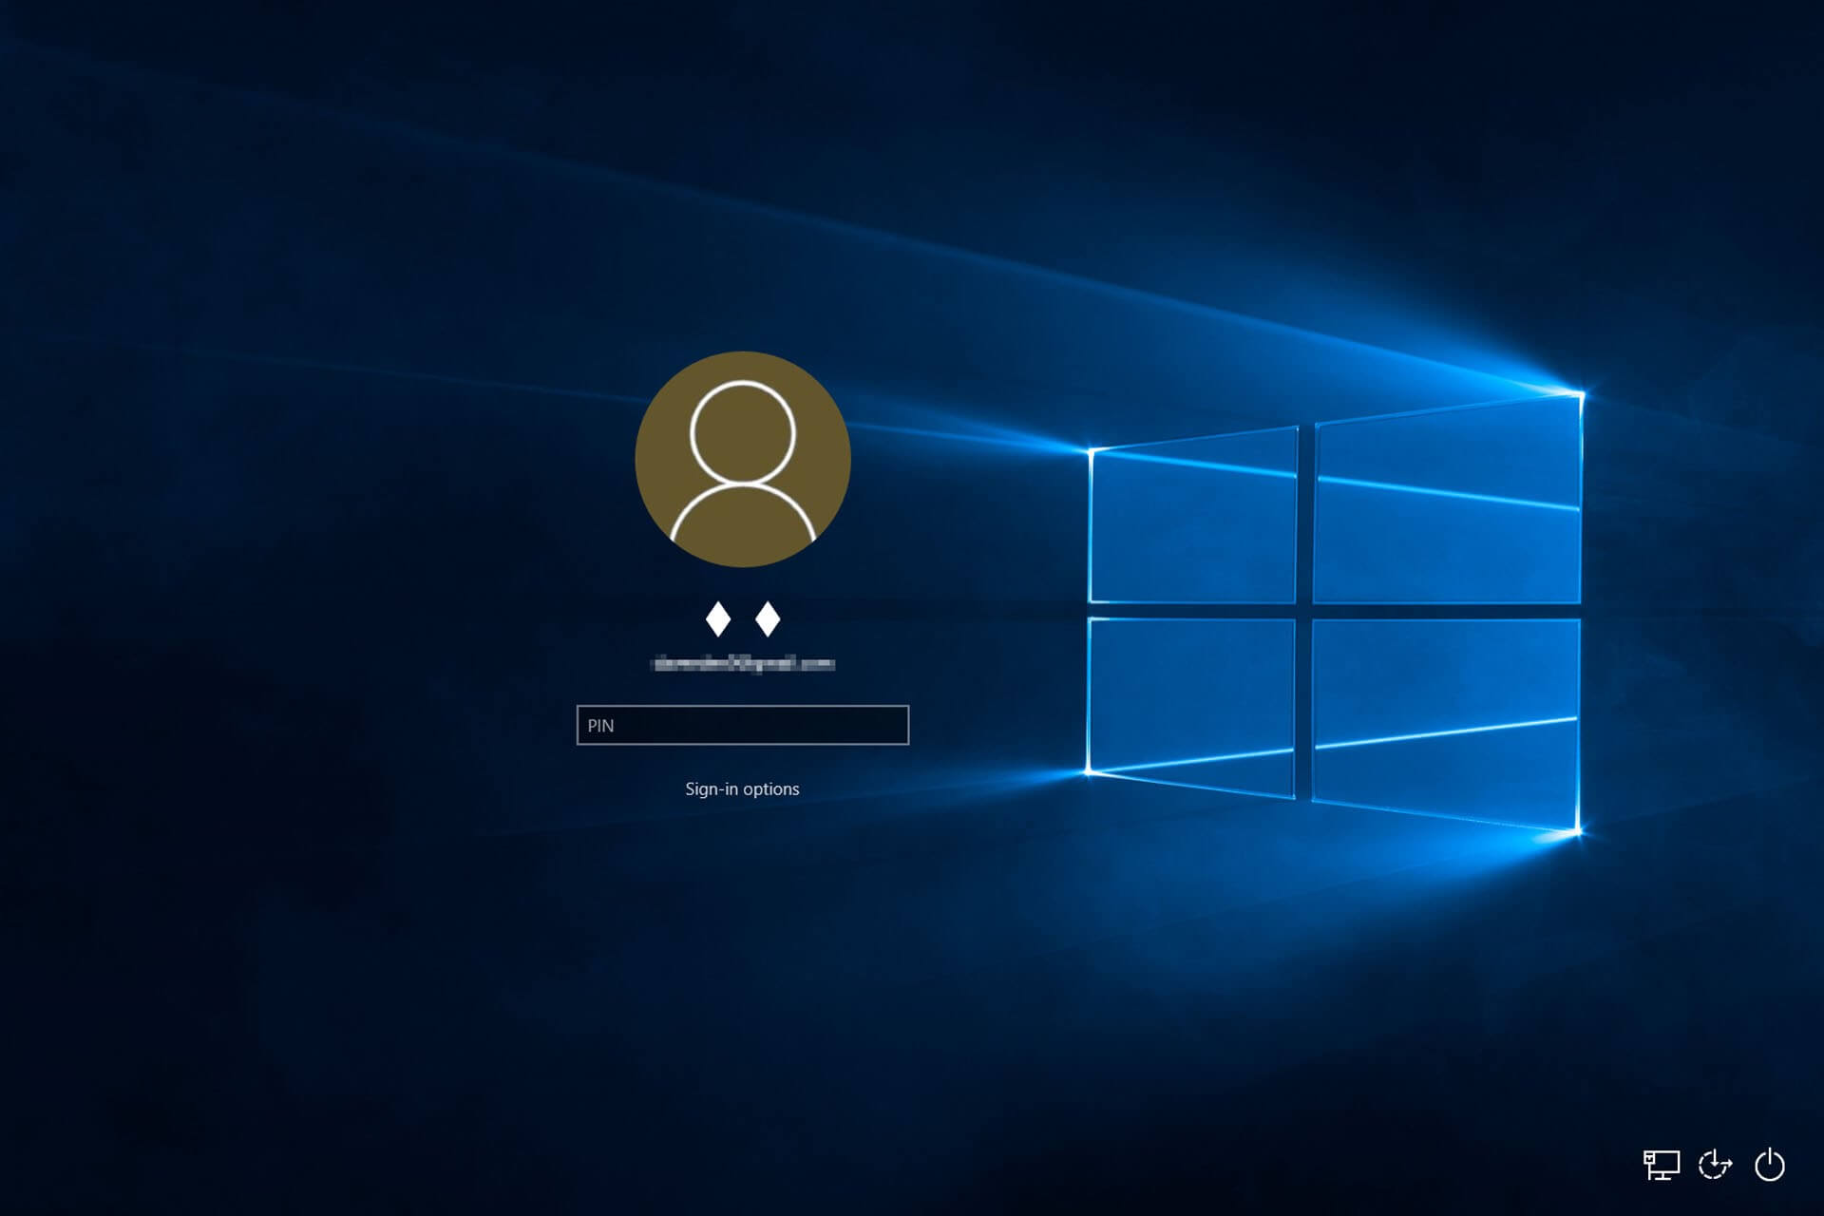Click the left diamond in the username
This screenshot has height=1216, width=1824.
tap(718, 619)
